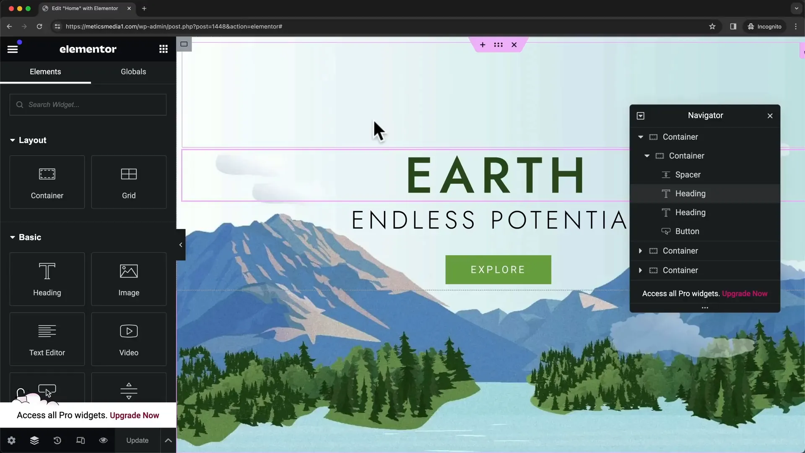
Task: Toggle the left panel collapse arrow
Action: (x=180, y=245)
